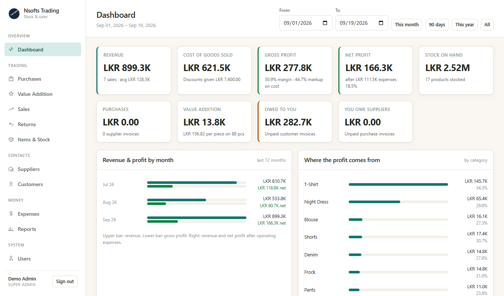Click the Sales trend arrow icon
This screenshot has height=296, width=504.
coord(11,109)
